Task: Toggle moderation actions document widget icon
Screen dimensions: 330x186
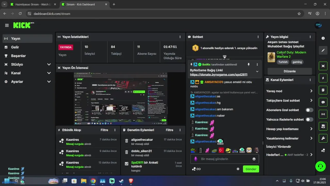Action: 323,90
